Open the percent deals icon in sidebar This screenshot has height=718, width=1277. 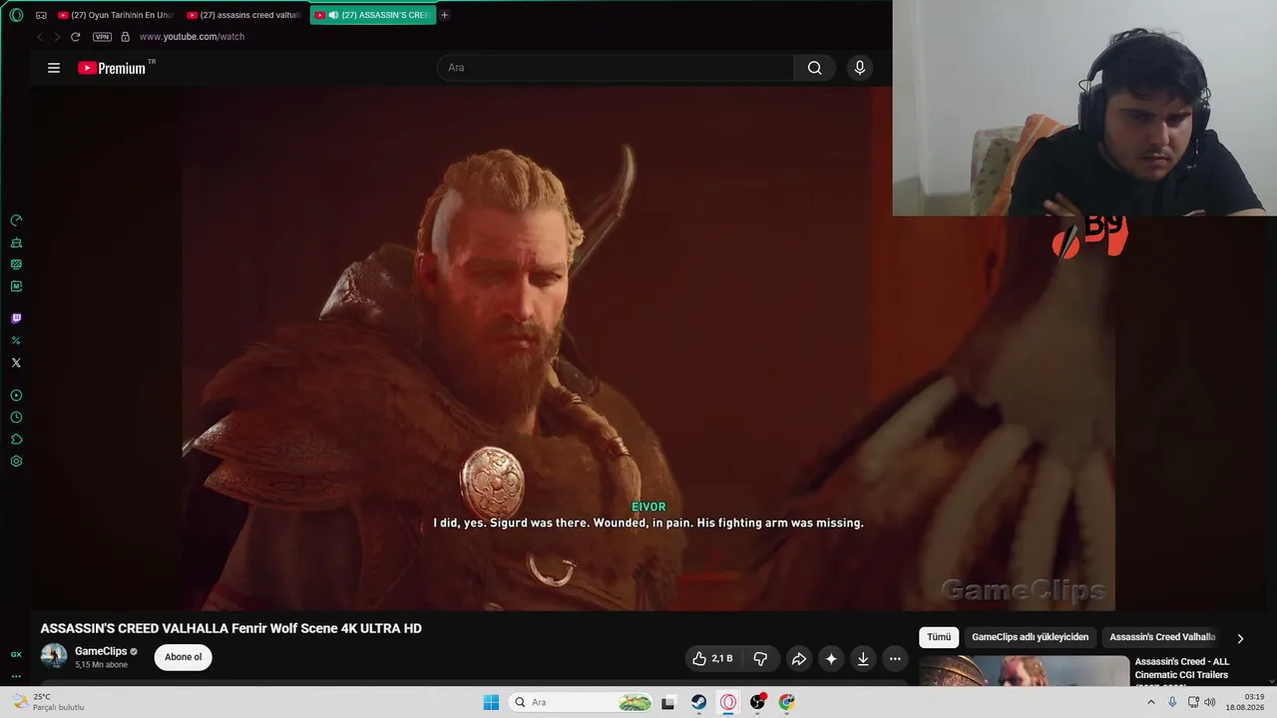[x=16, y=341]
